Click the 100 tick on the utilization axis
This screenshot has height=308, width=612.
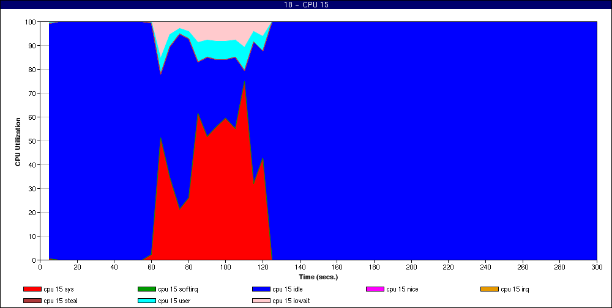(x=31, y=22)
